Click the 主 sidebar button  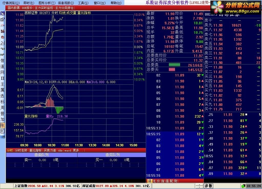2,84
